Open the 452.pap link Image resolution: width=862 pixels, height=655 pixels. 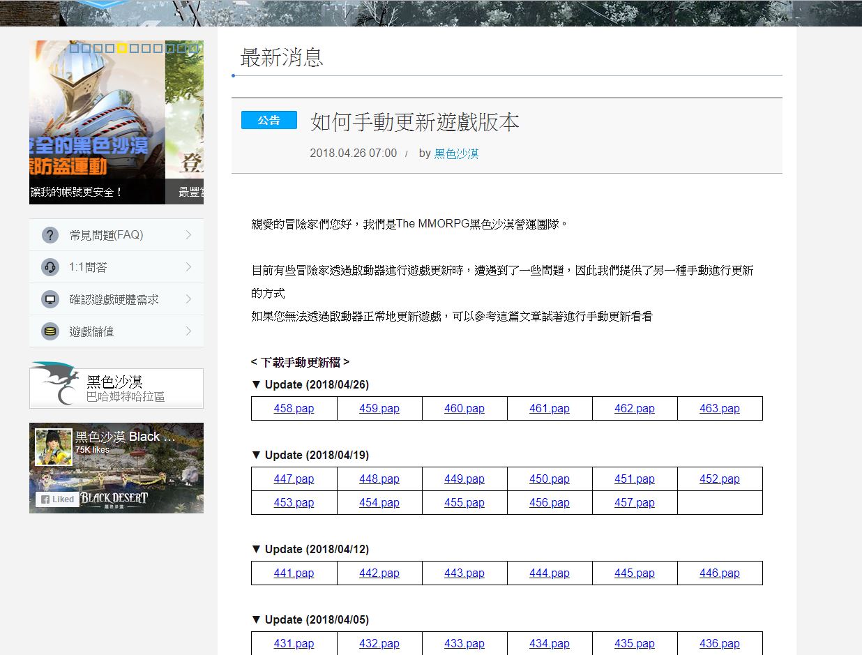(x=720, y=479)
